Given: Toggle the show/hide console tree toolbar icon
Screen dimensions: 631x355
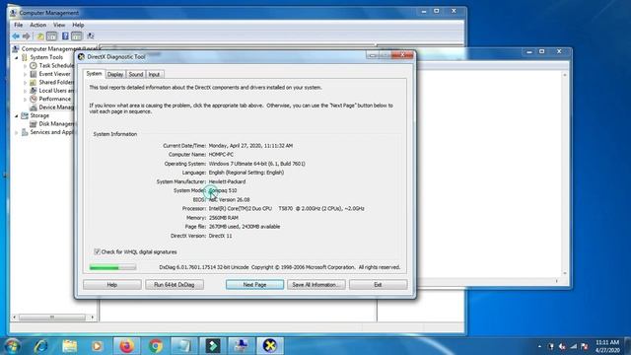Looking at the screenshot, I should [x=51, y=36].
